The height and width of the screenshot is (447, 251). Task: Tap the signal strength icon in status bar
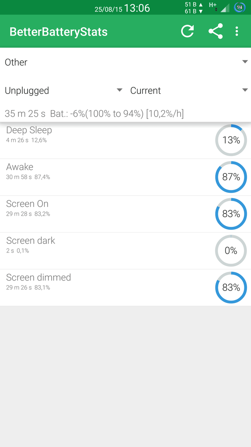(x=225, y=8)
